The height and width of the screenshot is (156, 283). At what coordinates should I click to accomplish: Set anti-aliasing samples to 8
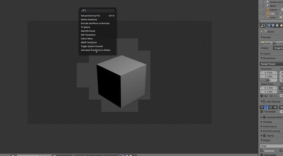pos(266,107)
